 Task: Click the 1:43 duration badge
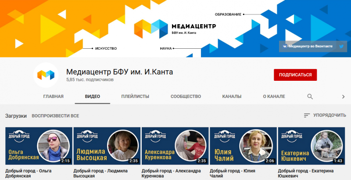338,161
